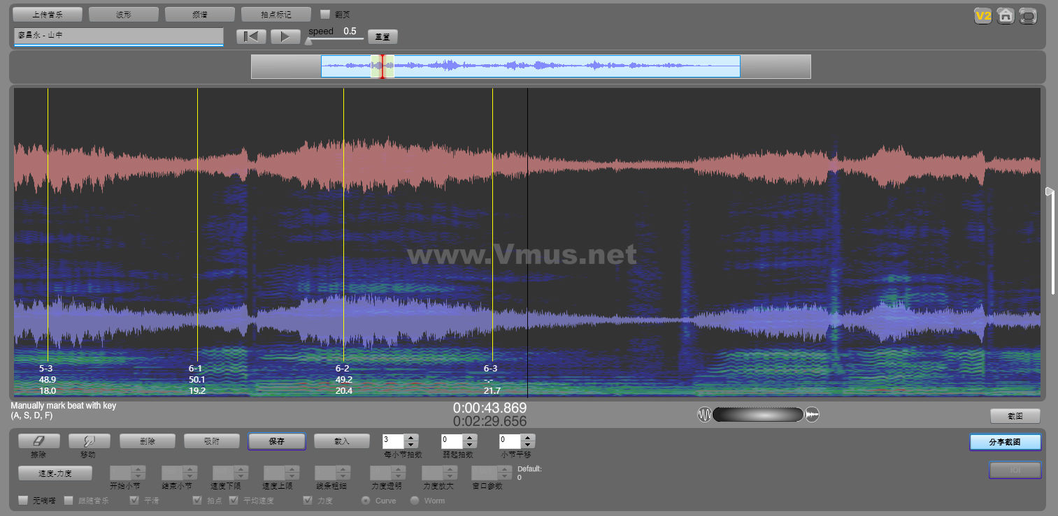This screenshot has width=1058, height=516.
Task: Enable the 翻页 page-turn checkbox
Action: (x=325, y=14)
